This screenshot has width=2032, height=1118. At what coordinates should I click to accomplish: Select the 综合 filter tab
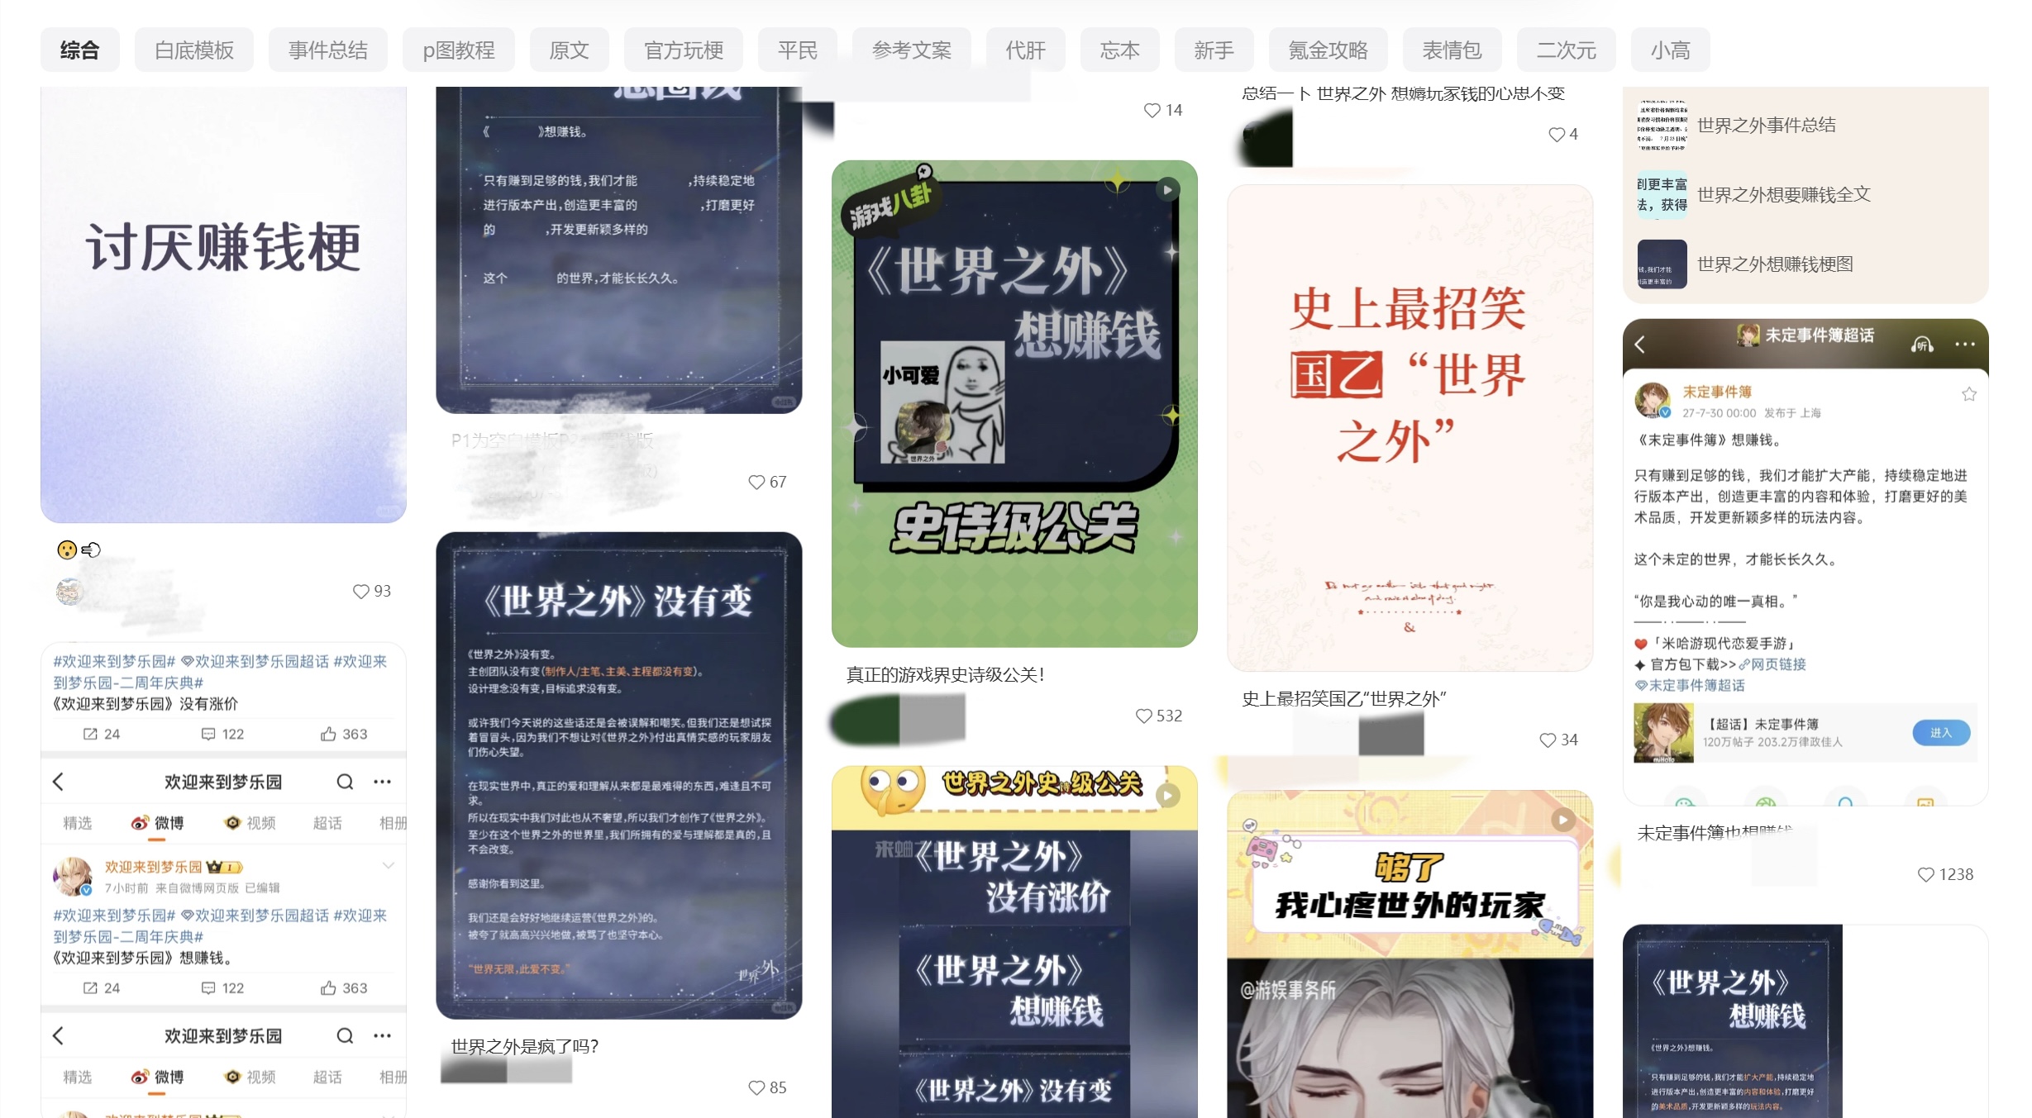pyautogui.click(x=80, y=50)
